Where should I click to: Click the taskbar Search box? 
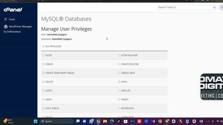56,121
